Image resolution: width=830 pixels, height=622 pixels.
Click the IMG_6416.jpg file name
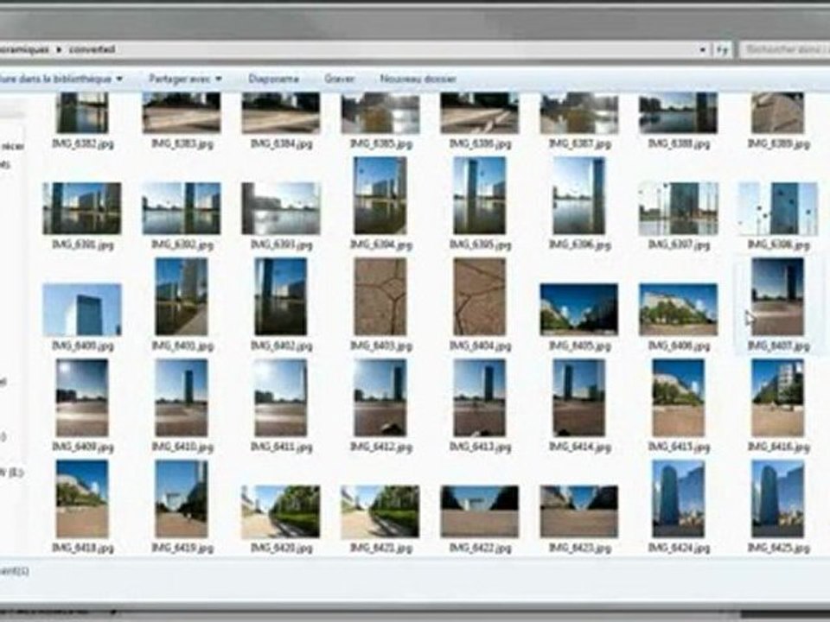coord(779,447)
